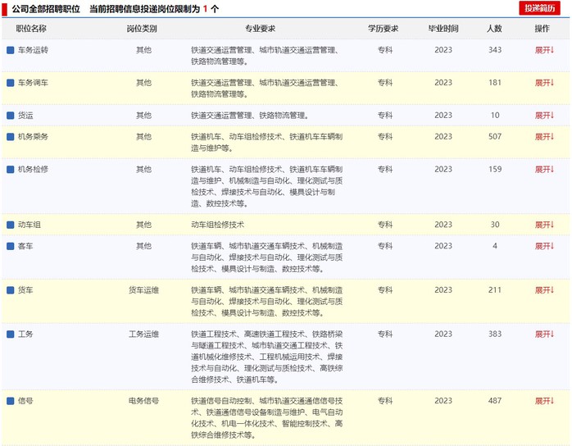Expand the 信号 position row
The width and height of the screenshot is (572, 446).
544,401
